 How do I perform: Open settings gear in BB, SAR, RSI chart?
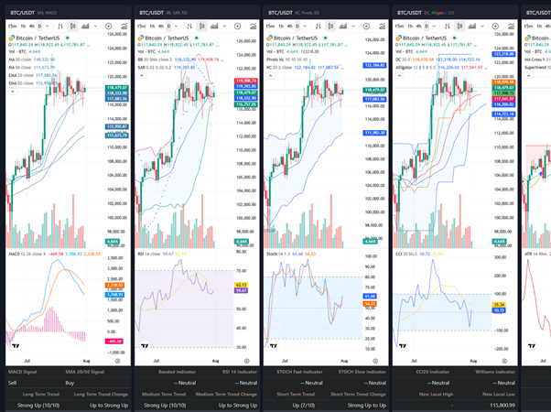[x=247, y=361]
